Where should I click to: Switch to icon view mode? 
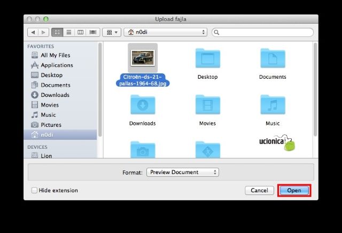click(57, 32)
